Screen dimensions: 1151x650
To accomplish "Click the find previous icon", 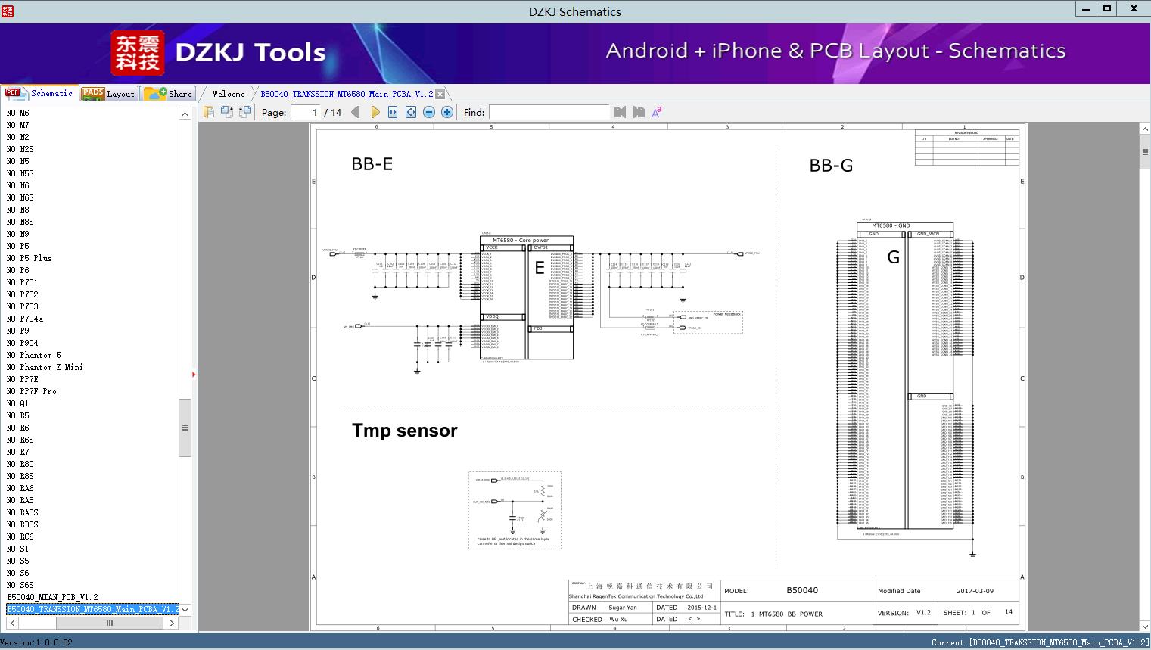I will click(621, 112).
